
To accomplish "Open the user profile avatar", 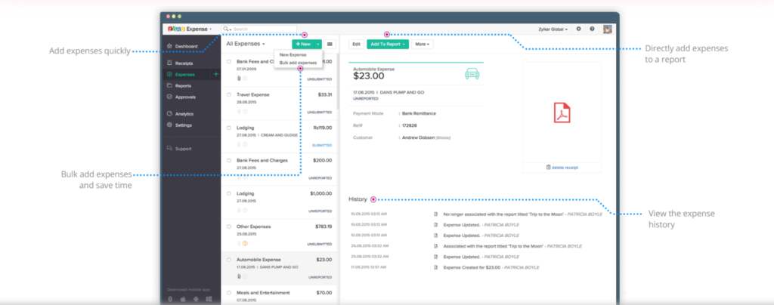I will pyautogui.click(x=606, y=29).
